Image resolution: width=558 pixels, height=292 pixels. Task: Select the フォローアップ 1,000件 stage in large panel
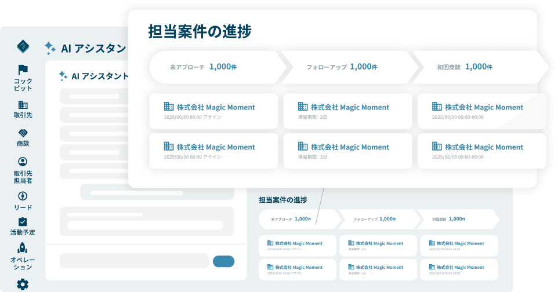[342, 67]
